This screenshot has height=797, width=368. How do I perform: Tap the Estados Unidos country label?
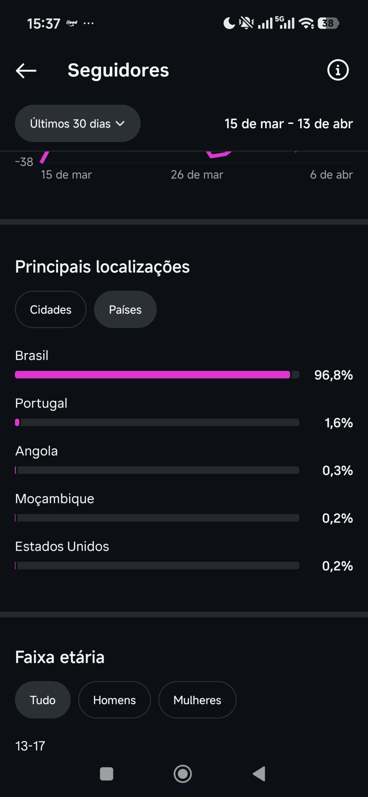tap(62, 546)
